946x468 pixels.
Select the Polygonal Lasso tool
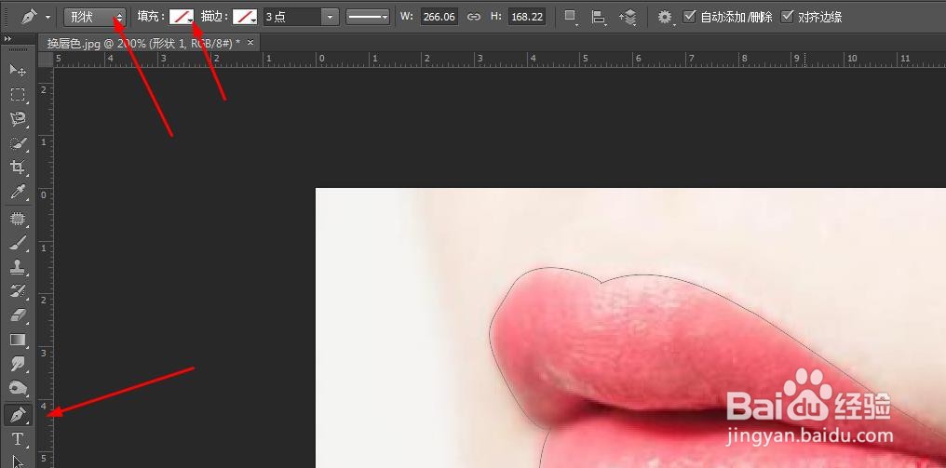(x=18, y=119)
